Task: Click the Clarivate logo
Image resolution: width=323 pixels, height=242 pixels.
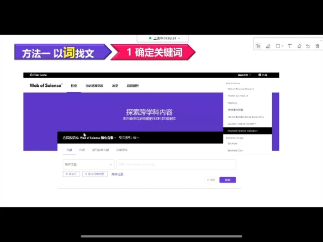Action: [38, 75]
